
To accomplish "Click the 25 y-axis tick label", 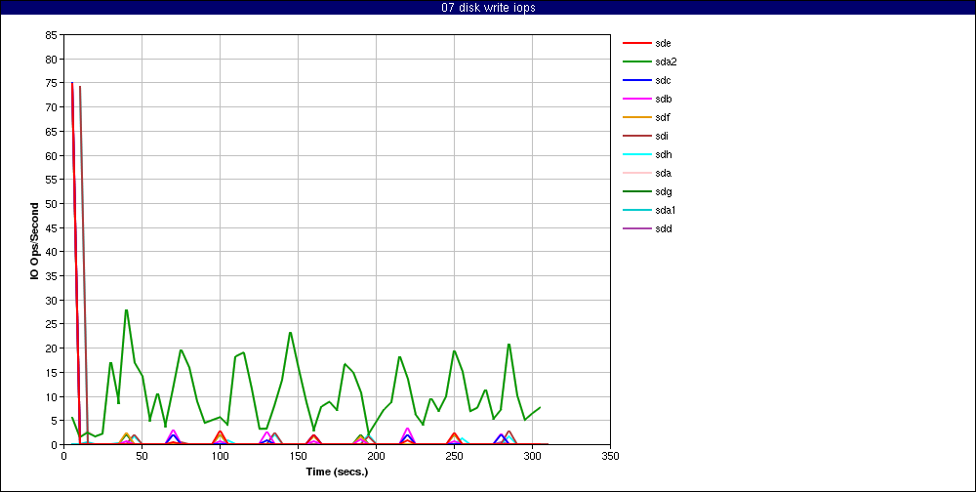I will point(52,324).
